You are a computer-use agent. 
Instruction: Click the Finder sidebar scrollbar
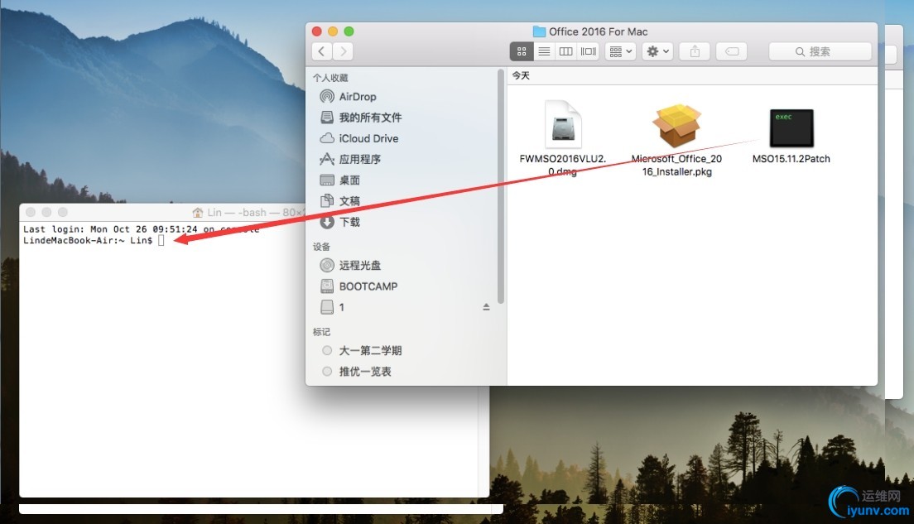[x=501, y=186]
